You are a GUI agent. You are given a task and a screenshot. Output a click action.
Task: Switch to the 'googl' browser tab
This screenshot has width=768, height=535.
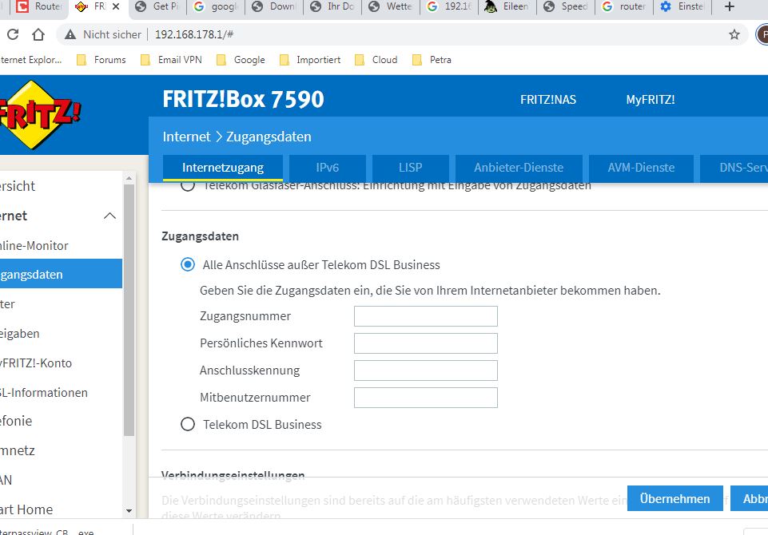coord(216,6)
